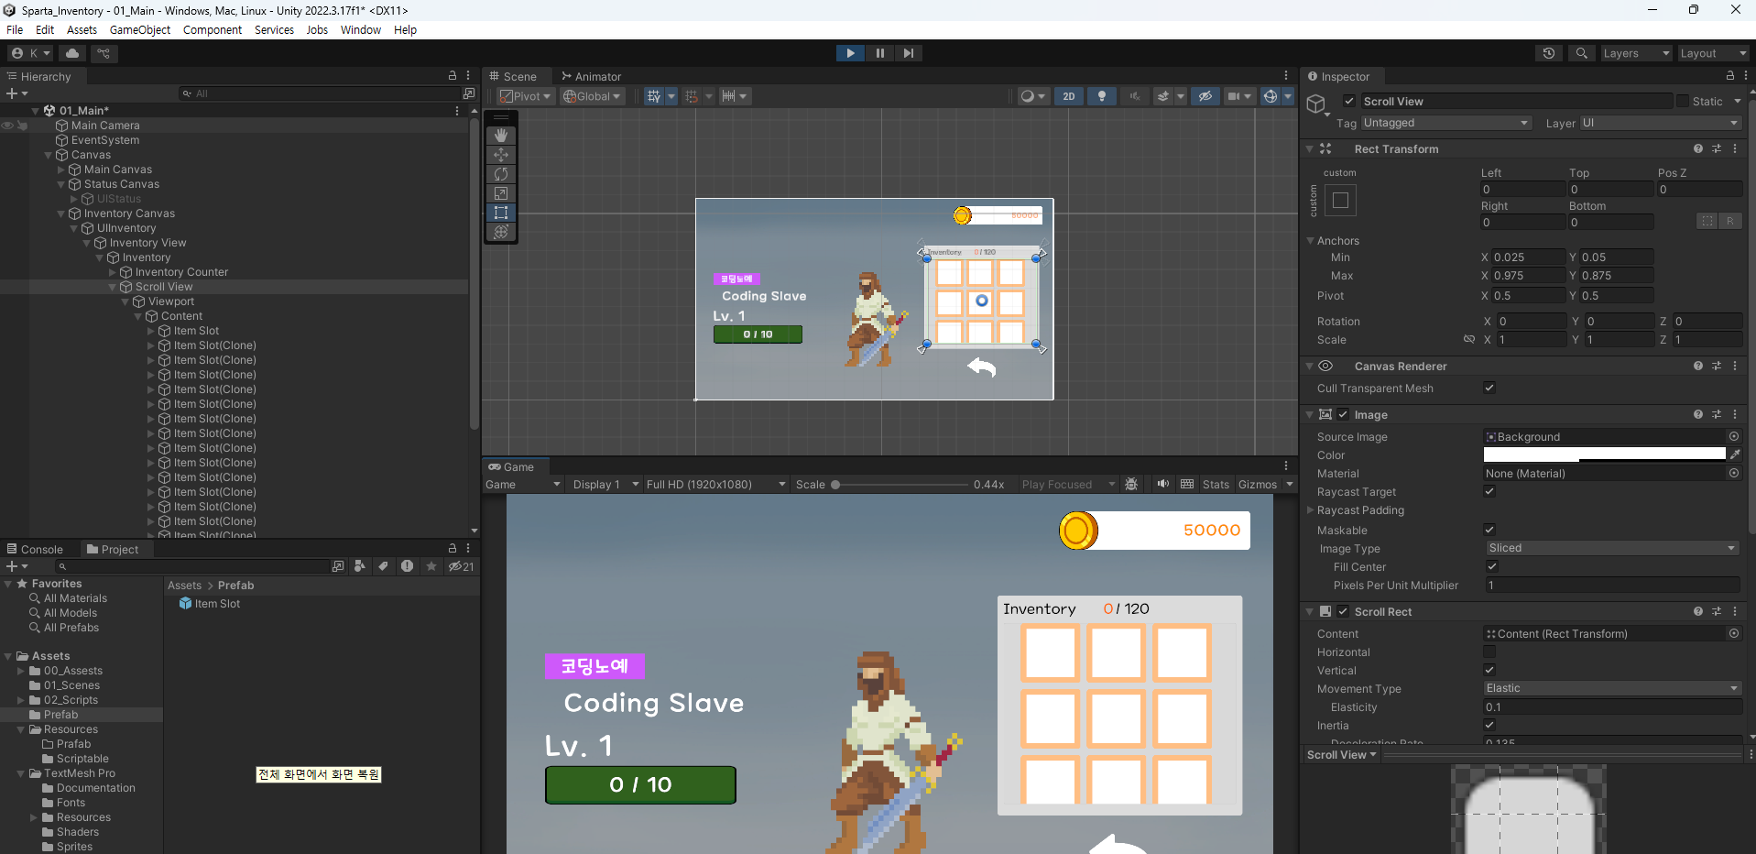Open the global Search magnifier icon
This screenshot has width=1756, height=854.
(x=1582, y=53)
